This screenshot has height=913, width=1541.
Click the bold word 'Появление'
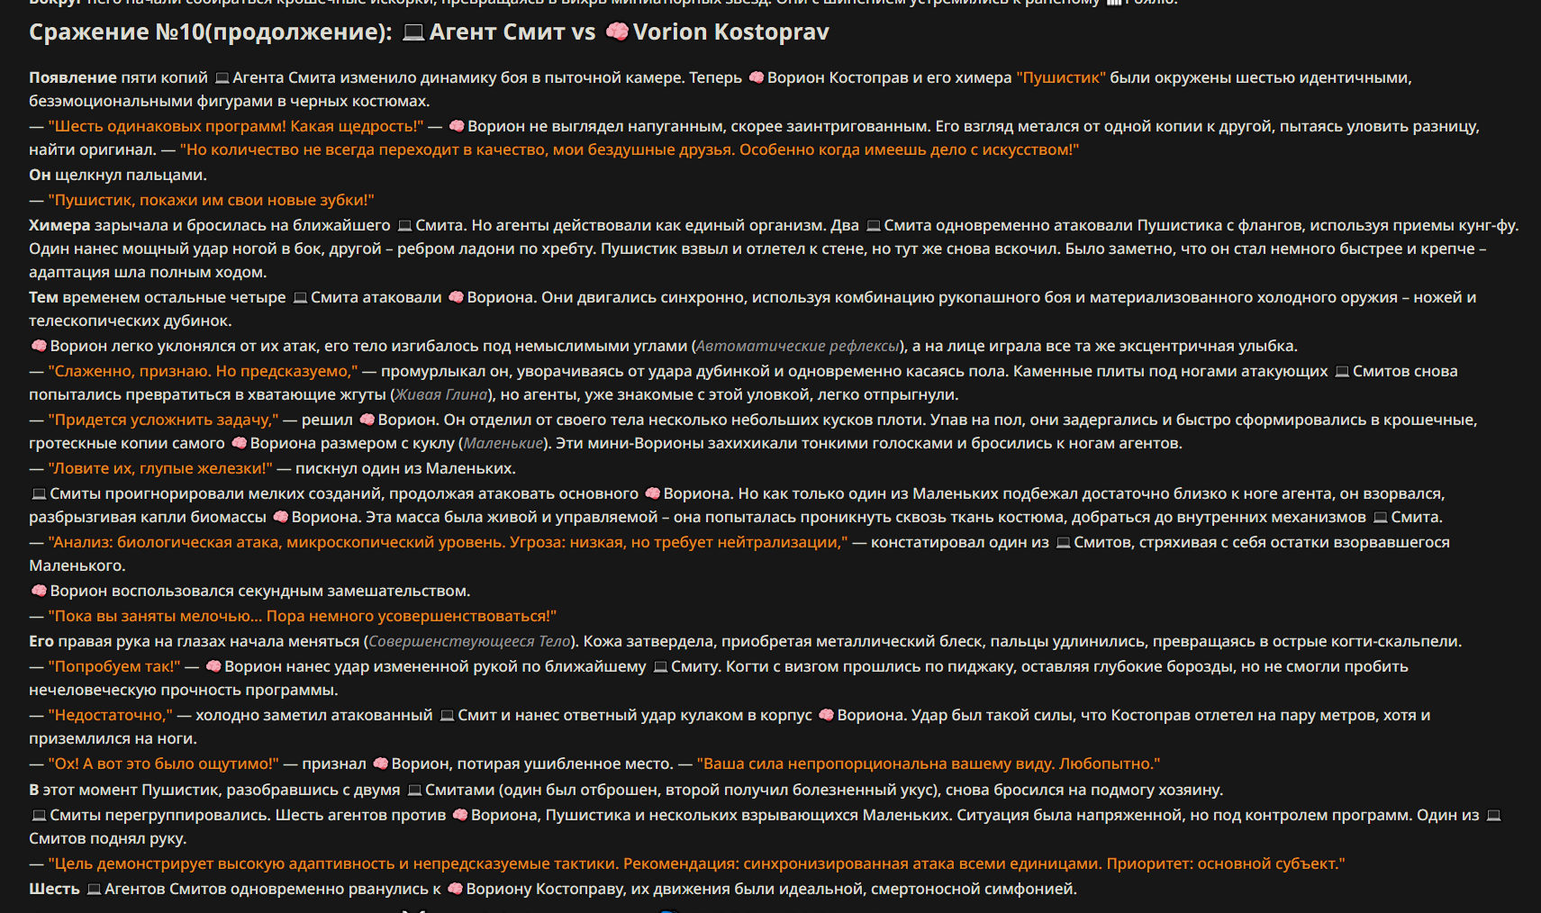[73, 77]
